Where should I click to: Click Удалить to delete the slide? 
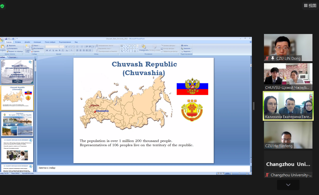(32, 51)
